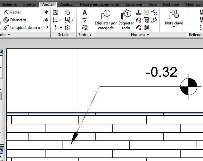Open the Colaborar ribbon tab
This screenshot has height=161, width=203.
point(134,4)
